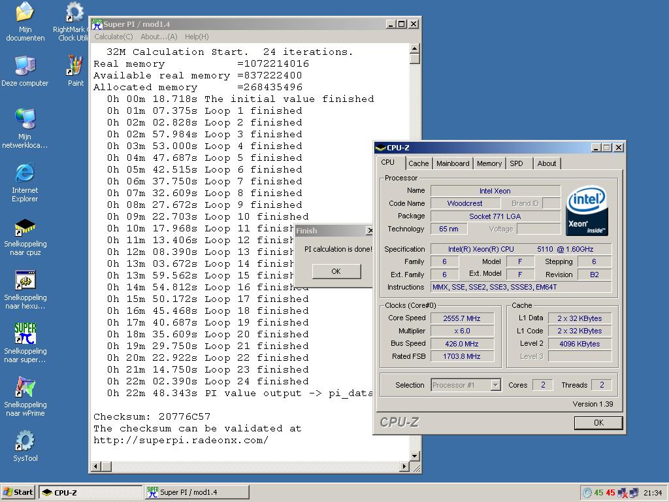Switch to the Memory tab in CPU-Z

[x=489, y=163]
